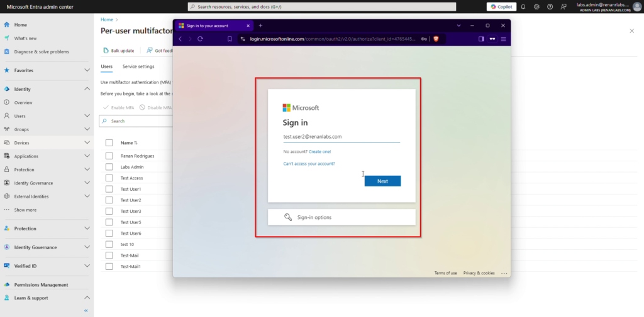Check the box for Labs Admin
The image size is (644, 317).
(x=109, y=167)
